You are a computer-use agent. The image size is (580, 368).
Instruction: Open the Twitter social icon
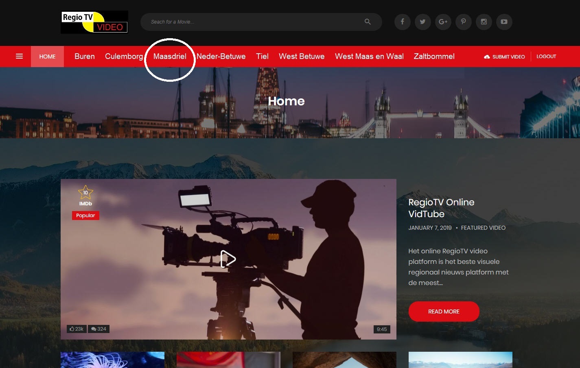[422, 22]
